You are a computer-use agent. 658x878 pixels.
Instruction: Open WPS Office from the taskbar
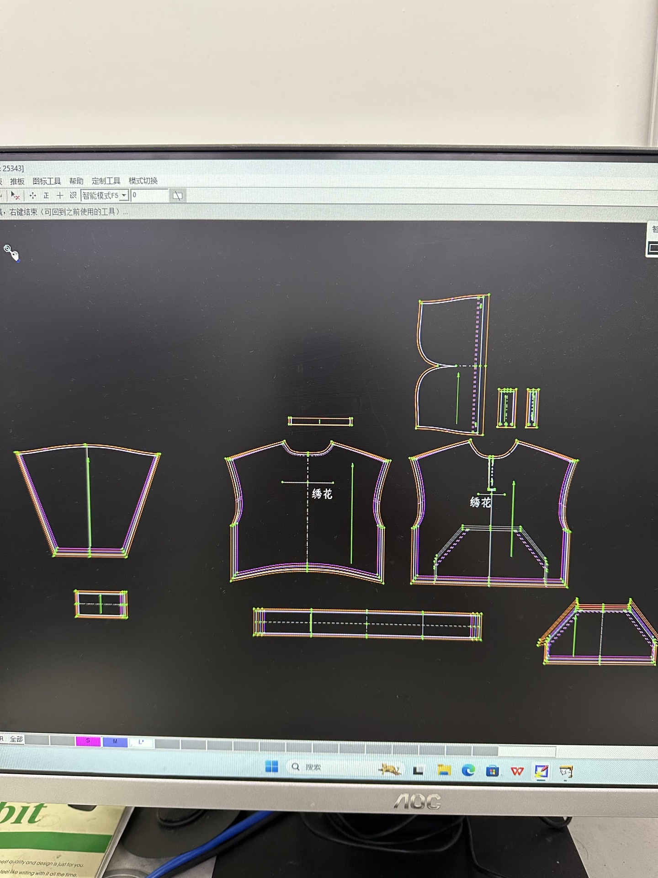pyautogui.click(x=517, y=771)
